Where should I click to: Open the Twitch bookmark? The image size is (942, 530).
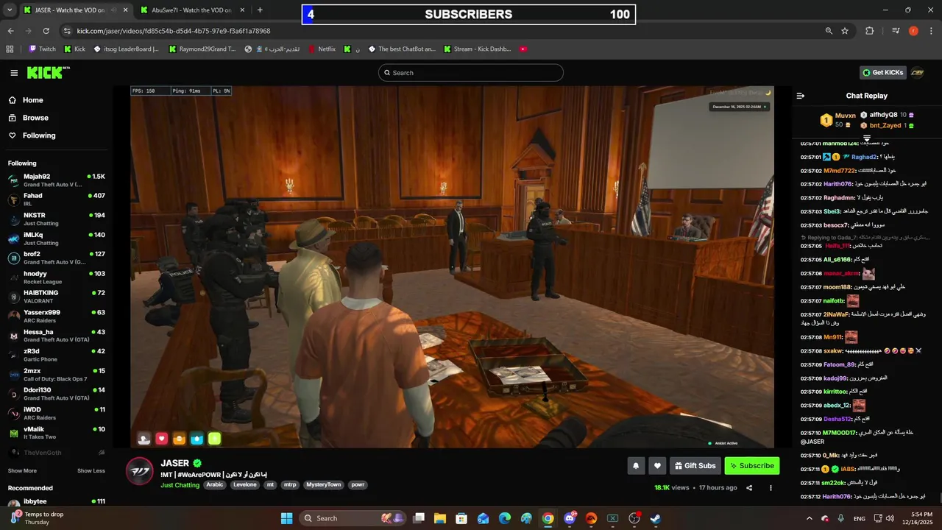(42, 49)
